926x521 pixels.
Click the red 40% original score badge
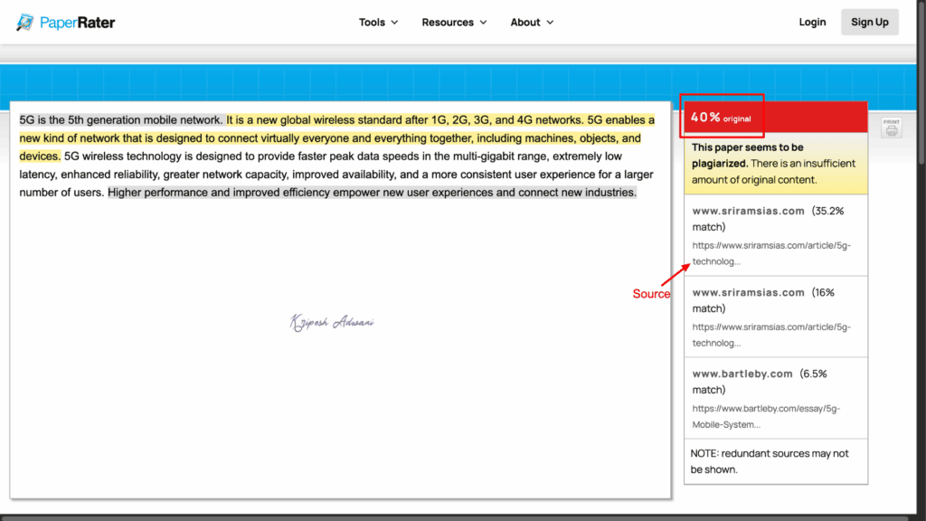pyautogui.click(x=721, y=116)
